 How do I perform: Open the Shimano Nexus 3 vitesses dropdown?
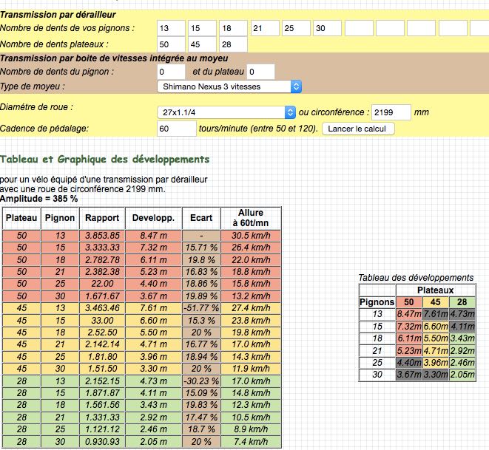point(229,86)
